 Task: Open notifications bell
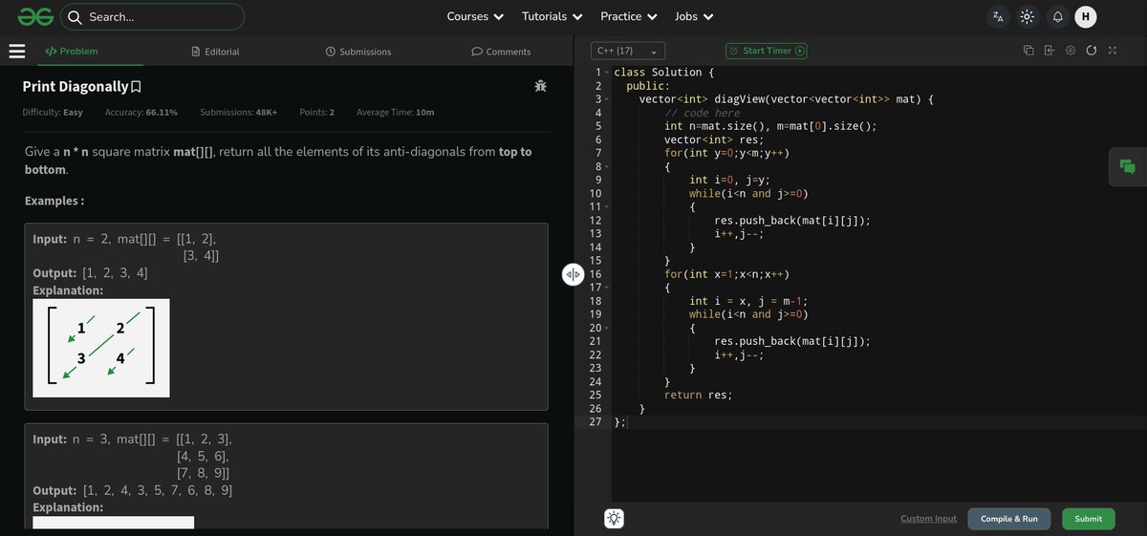tap(1057, 16)
